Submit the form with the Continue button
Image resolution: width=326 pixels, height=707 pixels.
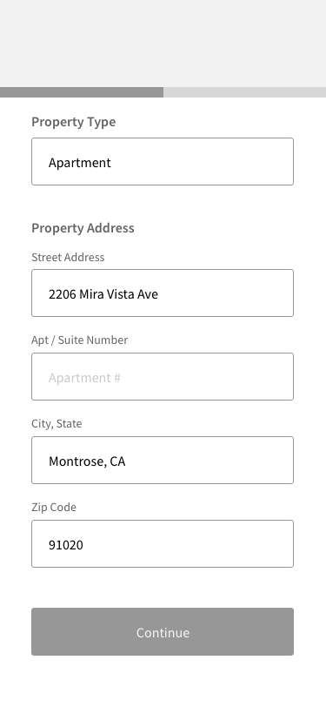pyautogui.click(x=163, y=632)
